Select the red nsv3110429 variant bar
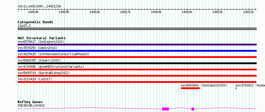Screen dimensions: 265x112 pos(137,82)
